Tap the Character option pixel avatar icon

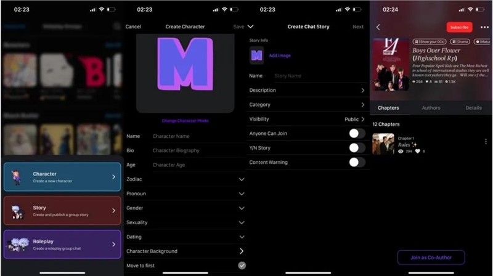click(x=17, y=177)
